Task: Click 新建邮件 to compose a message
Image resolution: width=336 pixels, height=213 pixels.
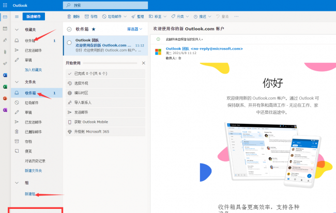Action: [x=34, y=17]
